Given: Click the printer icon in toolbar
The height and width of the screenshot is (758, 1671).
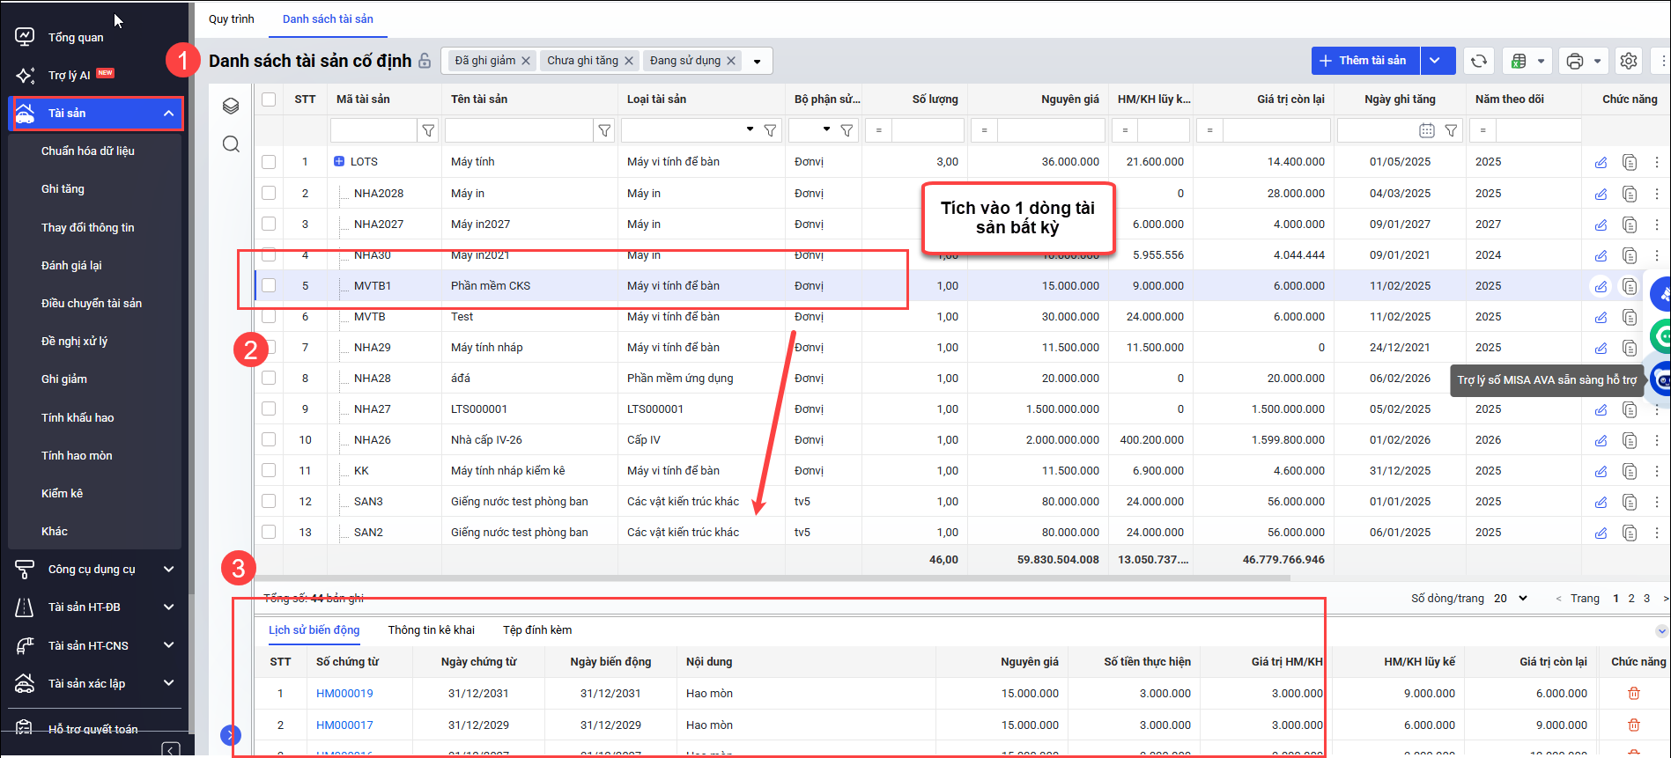Looking at the screenshot, I should [1575, 61].
